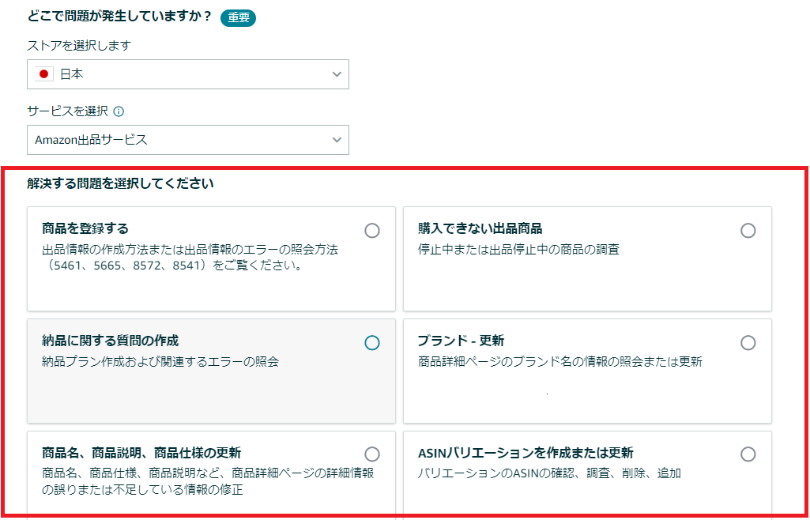This screenshot has height=520, width=810.
Task: Click the ブランド - 更新 card title
Action: tap(461, 341)
